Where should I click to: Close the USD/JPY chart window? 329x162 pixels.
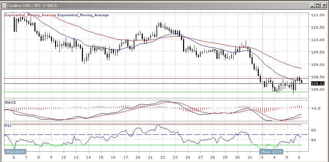(323, 6)
